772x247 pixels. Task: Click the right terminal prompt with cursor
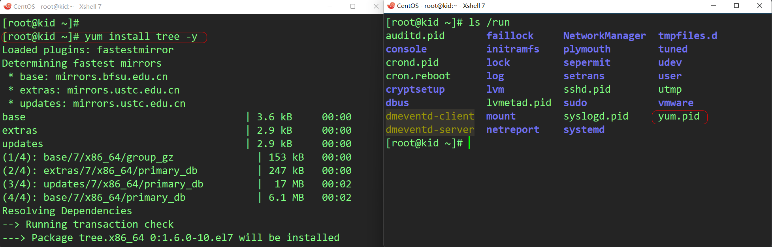428,143
